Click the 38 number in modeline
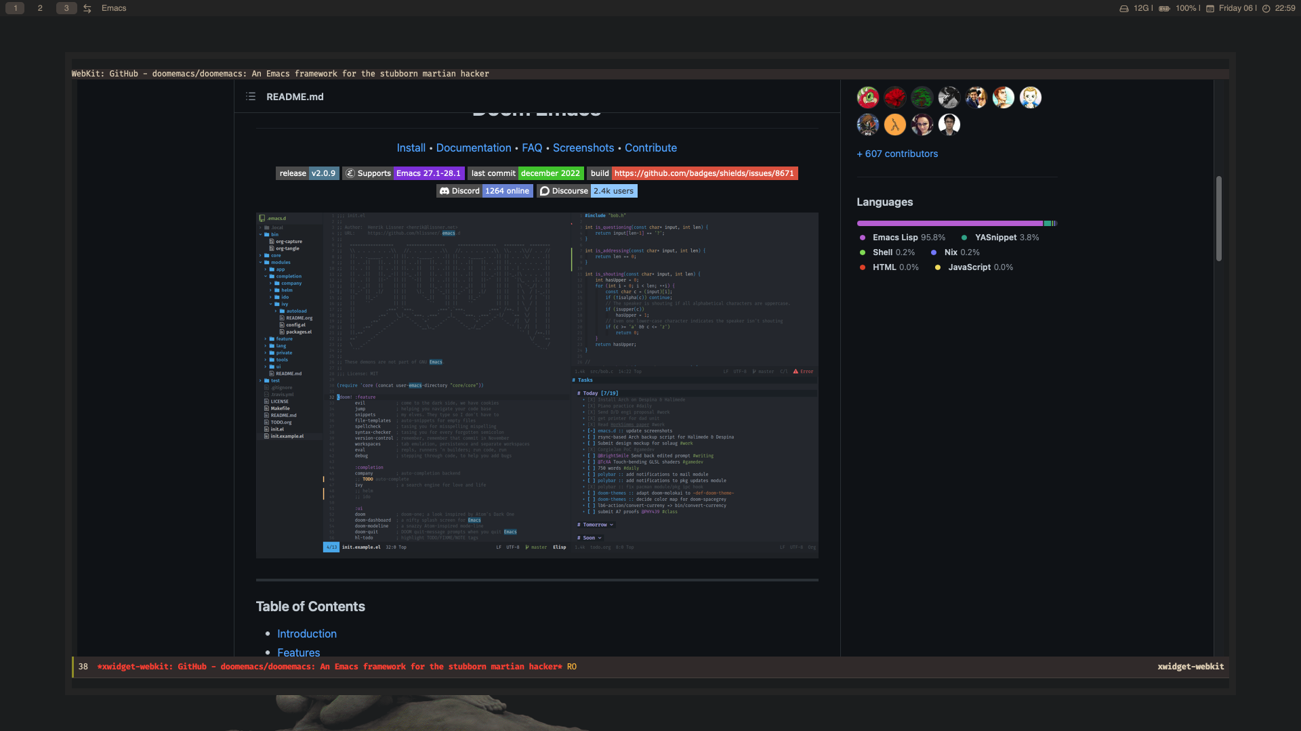 (83, 667)
